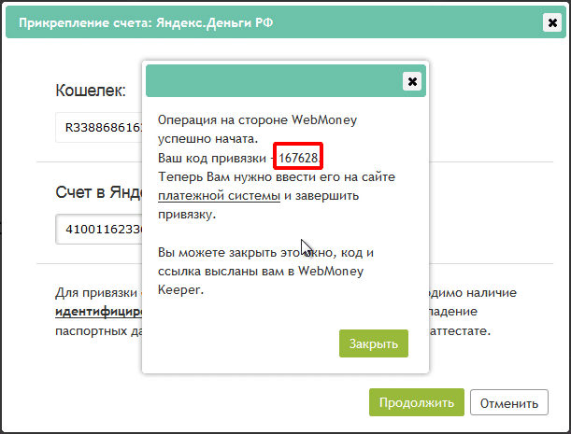The image size is (571, 434).
Task: Close the Яндекс.Деньги attachment dialog with X
Action: coord(552,22)
